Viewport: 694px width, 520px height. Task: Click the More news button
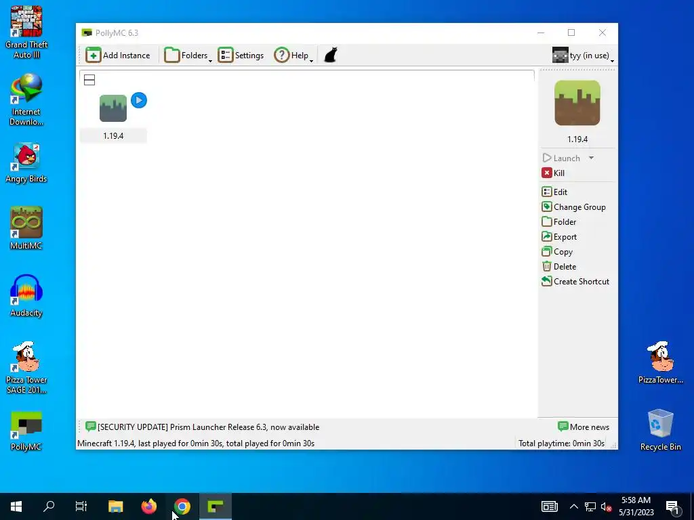[x=584, y=427]
